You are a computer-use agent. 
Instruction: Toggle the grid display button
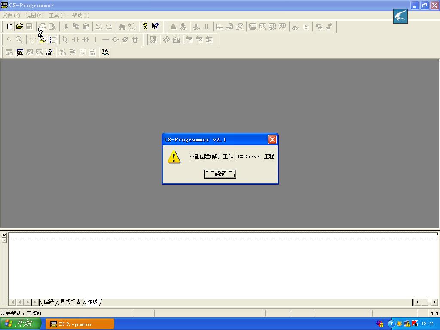[33, 39]
